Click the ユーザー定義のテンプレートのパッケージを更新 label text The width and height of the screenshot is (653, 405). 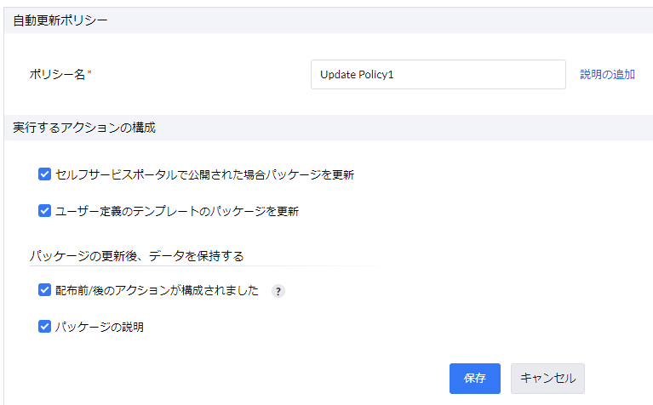pyautogui.click(x=176, y=211)
